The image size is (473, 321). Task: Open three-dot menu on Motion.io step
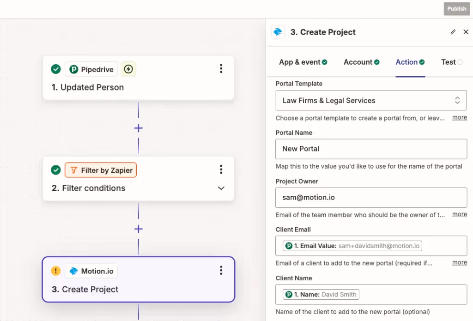coord(221,270)
